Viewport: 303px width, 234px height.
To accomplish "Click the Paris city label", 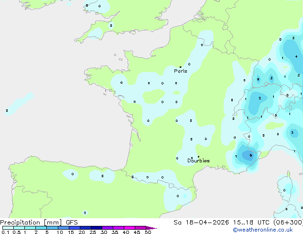I will point(181,71).
